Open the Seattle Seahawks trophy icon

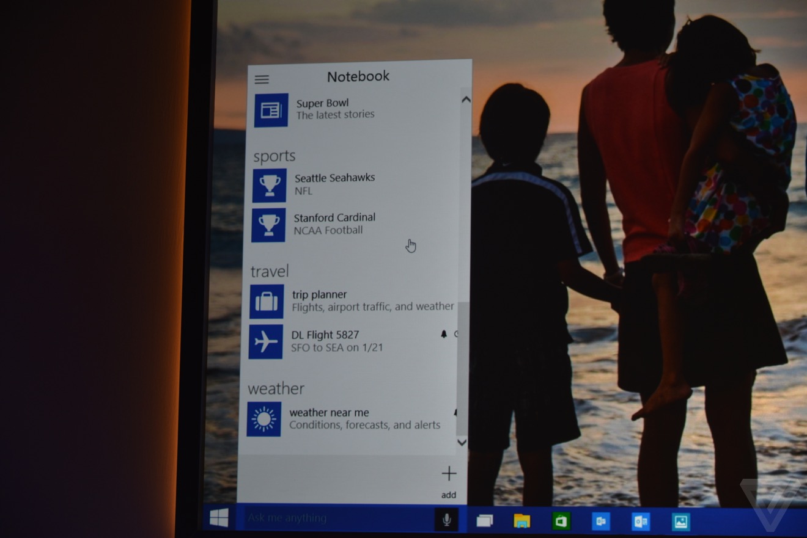click(269, 185)
